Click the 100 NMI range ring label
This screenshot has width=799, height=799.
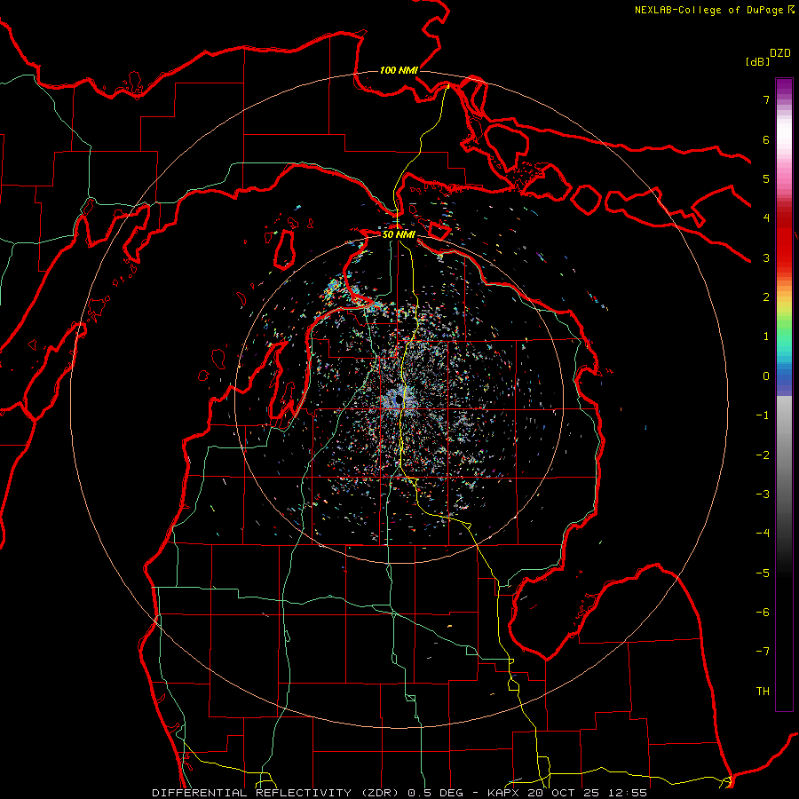click(x=399, y=70)
